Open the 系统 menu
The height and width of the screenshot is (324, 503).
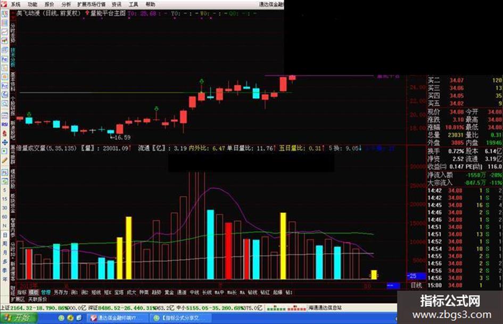pyautogui.click(x=15, y=4)
